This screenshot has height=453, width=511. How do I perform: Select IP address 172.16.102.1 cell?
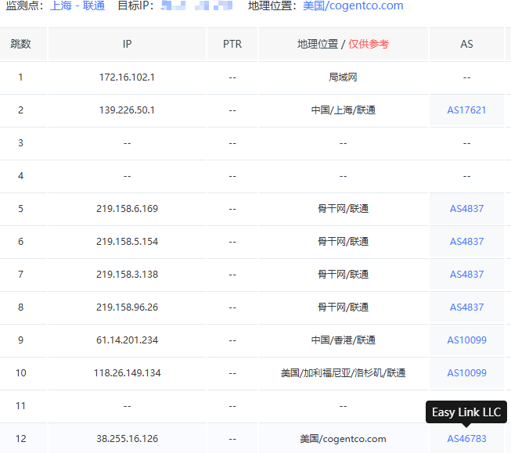pos(127,77)
